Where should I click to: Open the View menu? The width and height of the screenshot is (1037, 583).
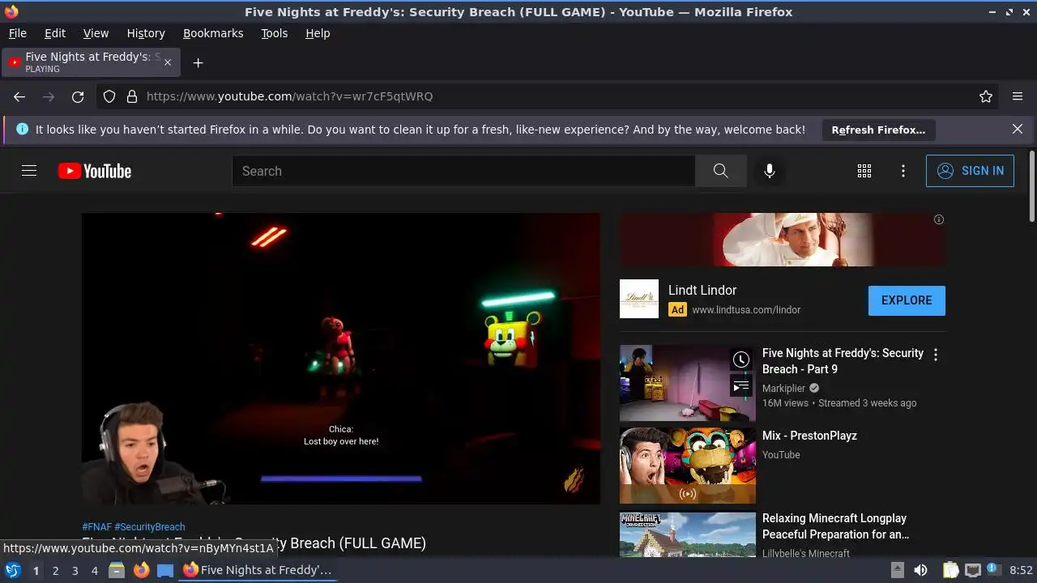pos(96,33)
